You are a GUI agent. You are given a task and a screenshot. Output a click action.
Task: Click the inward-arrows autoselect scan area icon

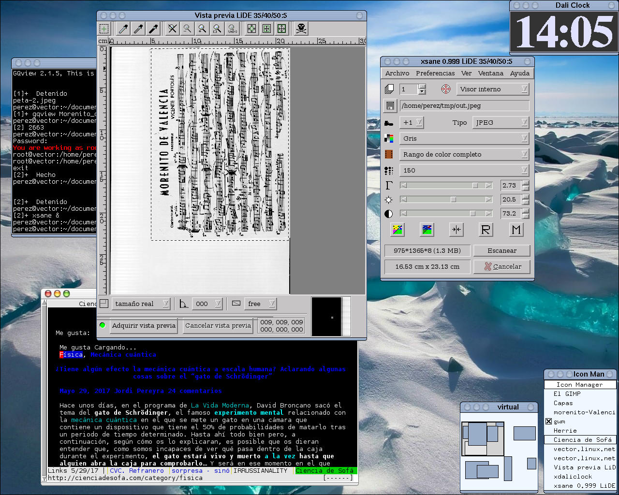251,29
